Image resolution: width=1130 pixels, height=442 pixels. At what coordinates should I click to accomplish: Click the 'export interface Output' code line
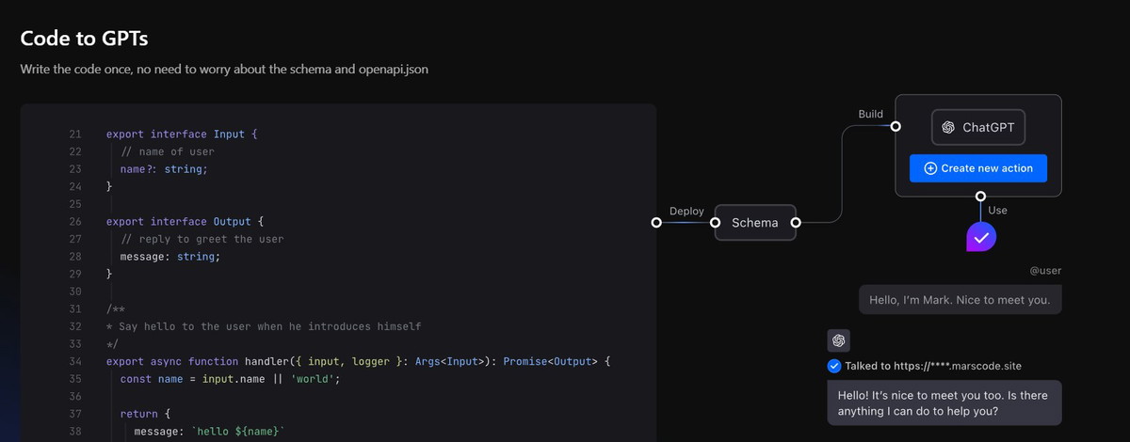pyautogui.click(x=185, y=222)
